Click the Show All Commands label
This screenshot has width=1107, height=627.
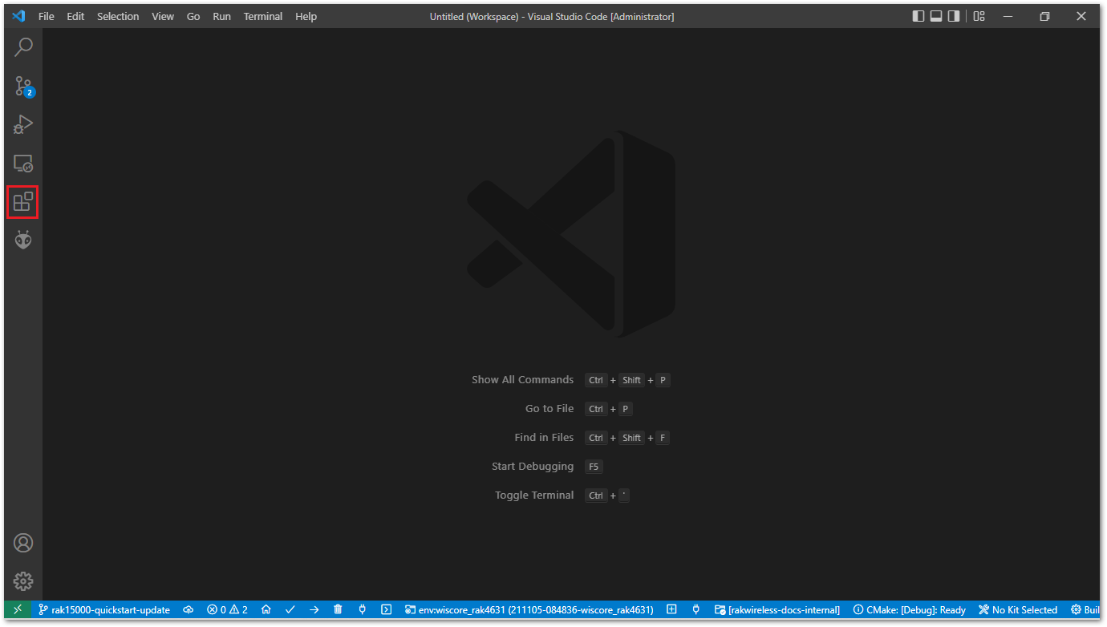523,380
